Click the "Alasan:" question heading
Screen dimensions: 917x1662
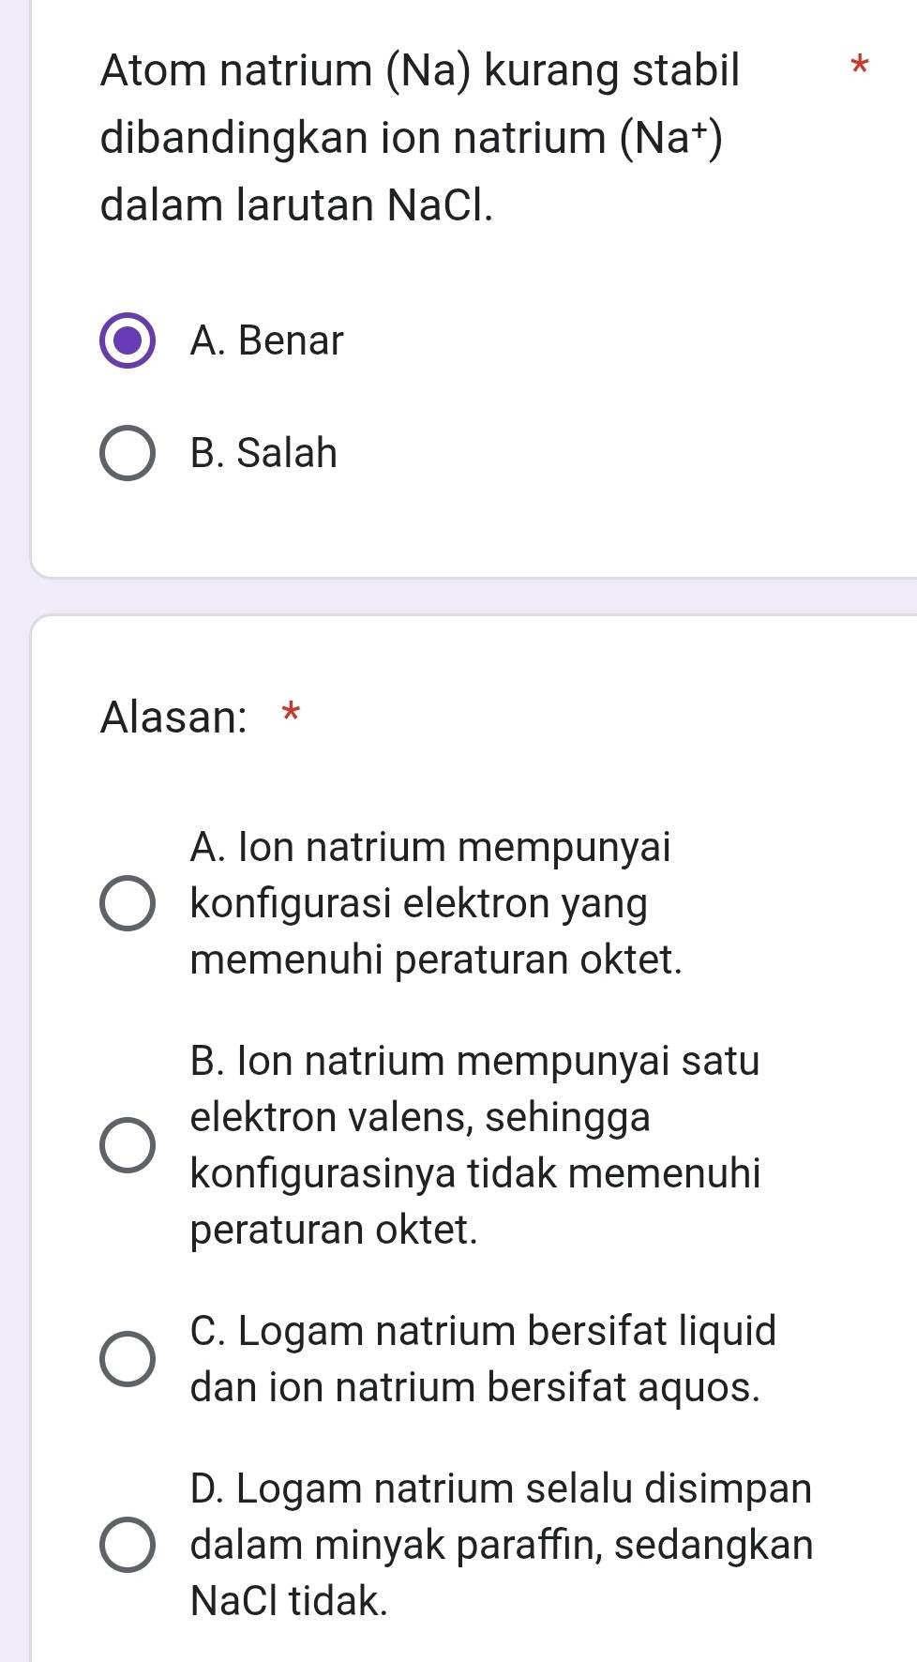173,718
